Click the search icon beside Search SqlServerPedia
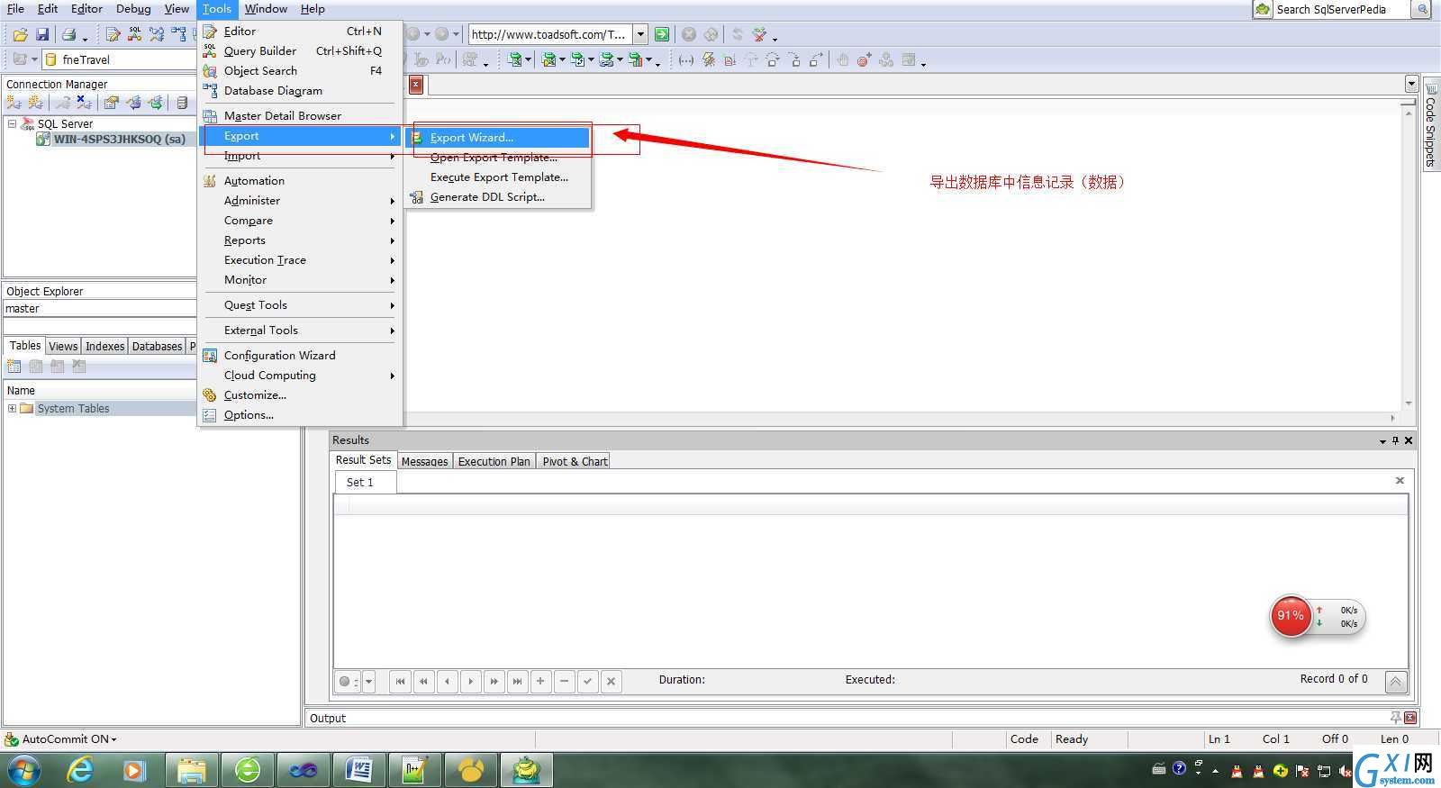This screenshot has height=788, width=1441. [x=1423, y=9]
